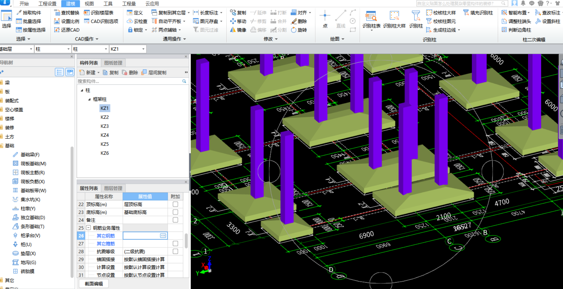The image size is (563, 289).
Task: Click the 其它箍筋 property link
Action: 106,244
